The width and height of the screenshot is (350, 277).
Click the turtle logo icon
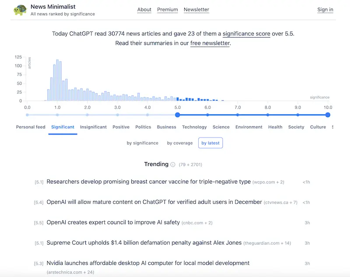pos(20,10)
